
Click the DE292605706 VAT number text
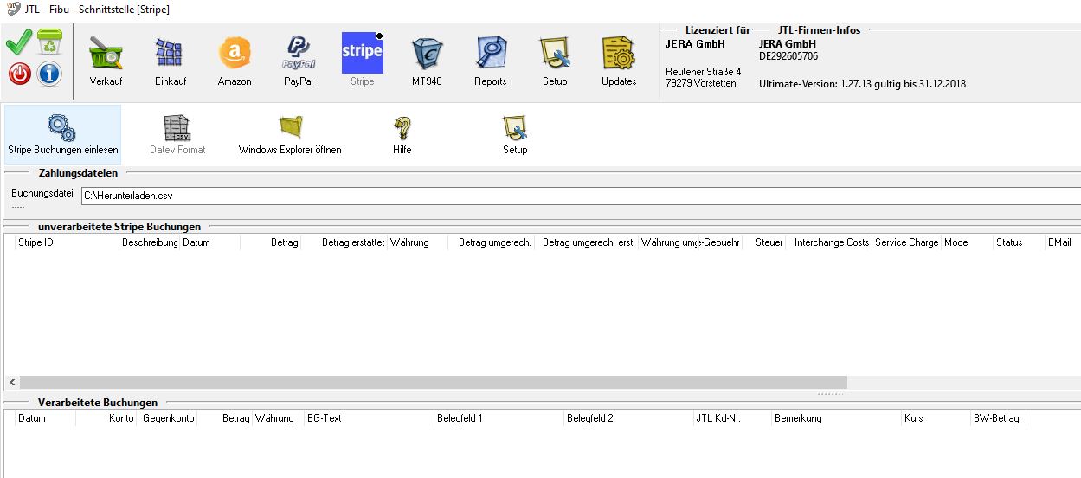click(x=788, y=56)
